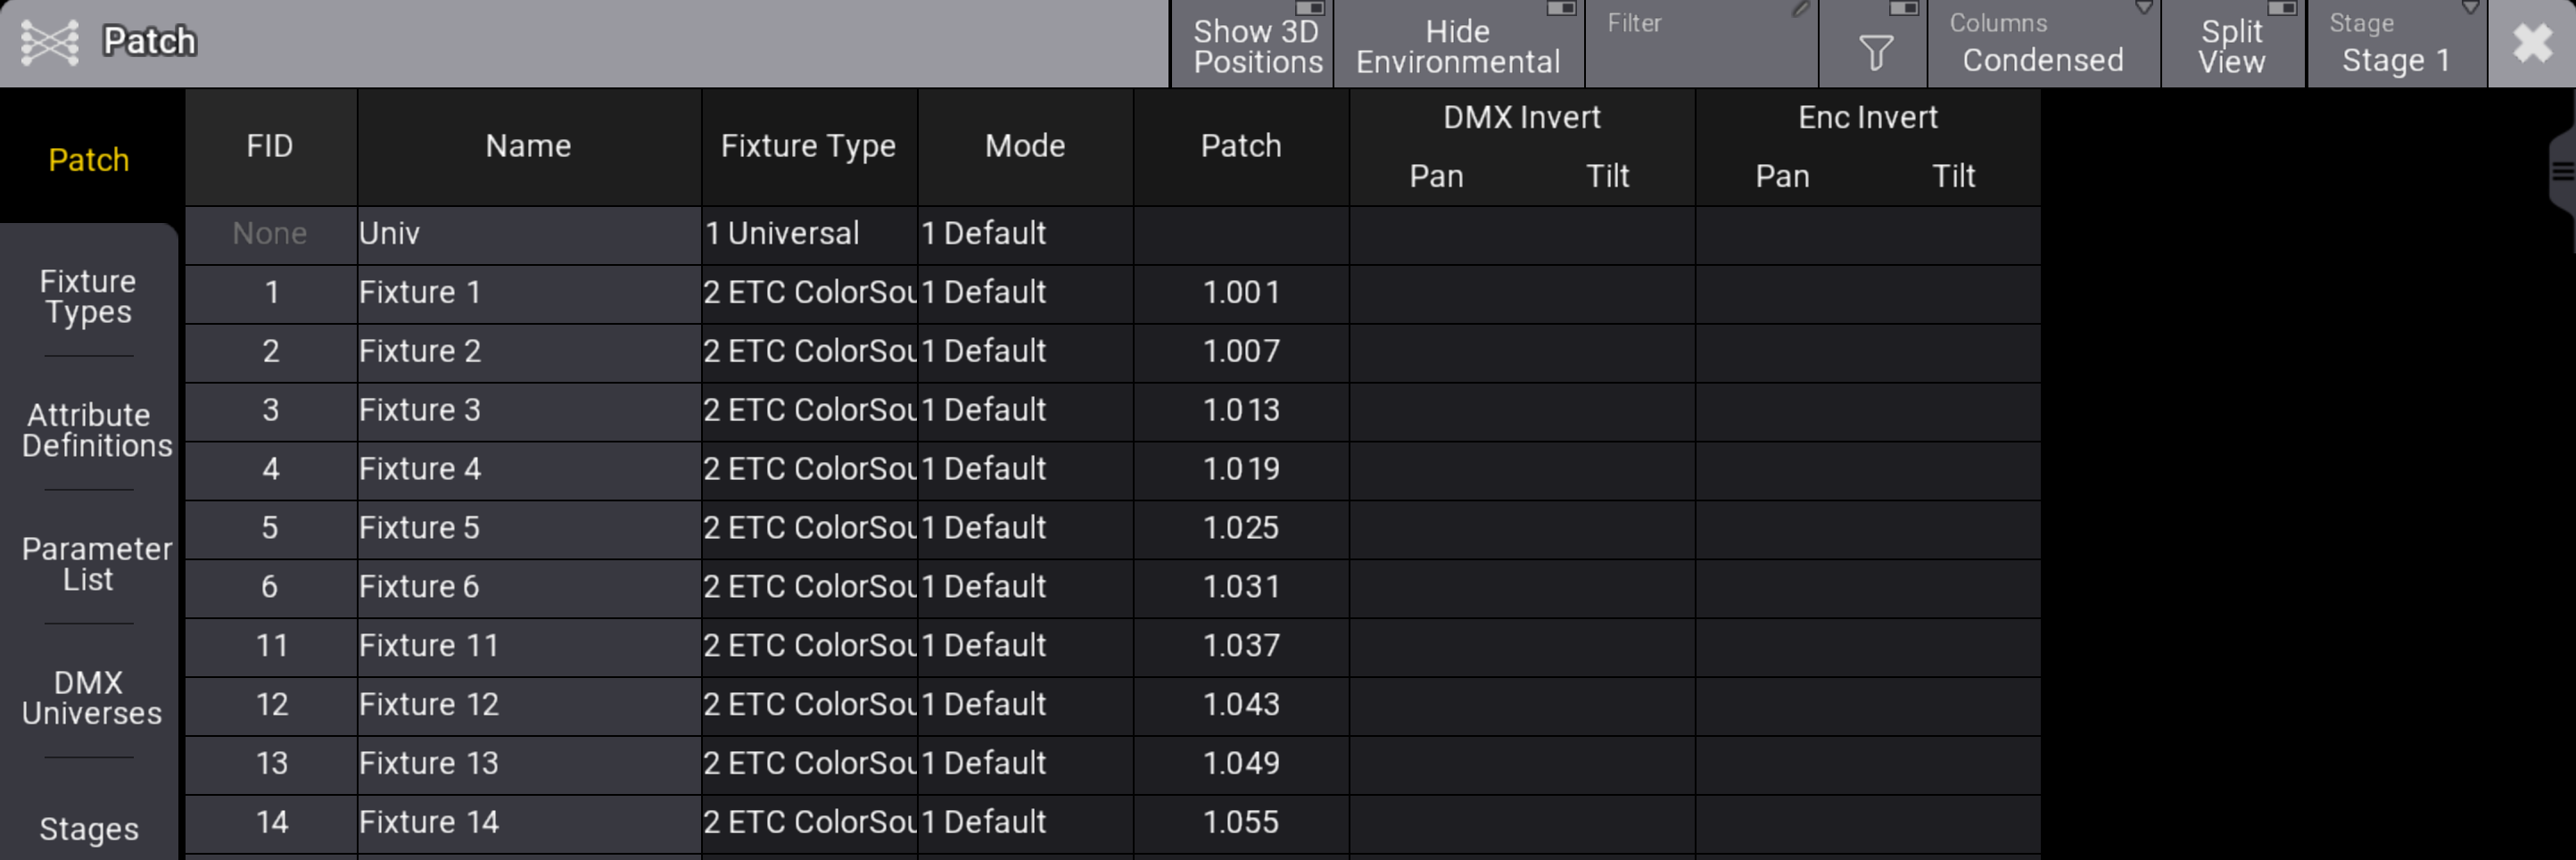Toggle Hide Environmental
The image size is (2576, 860).
pyautogui.click(x=1458, y=45)
